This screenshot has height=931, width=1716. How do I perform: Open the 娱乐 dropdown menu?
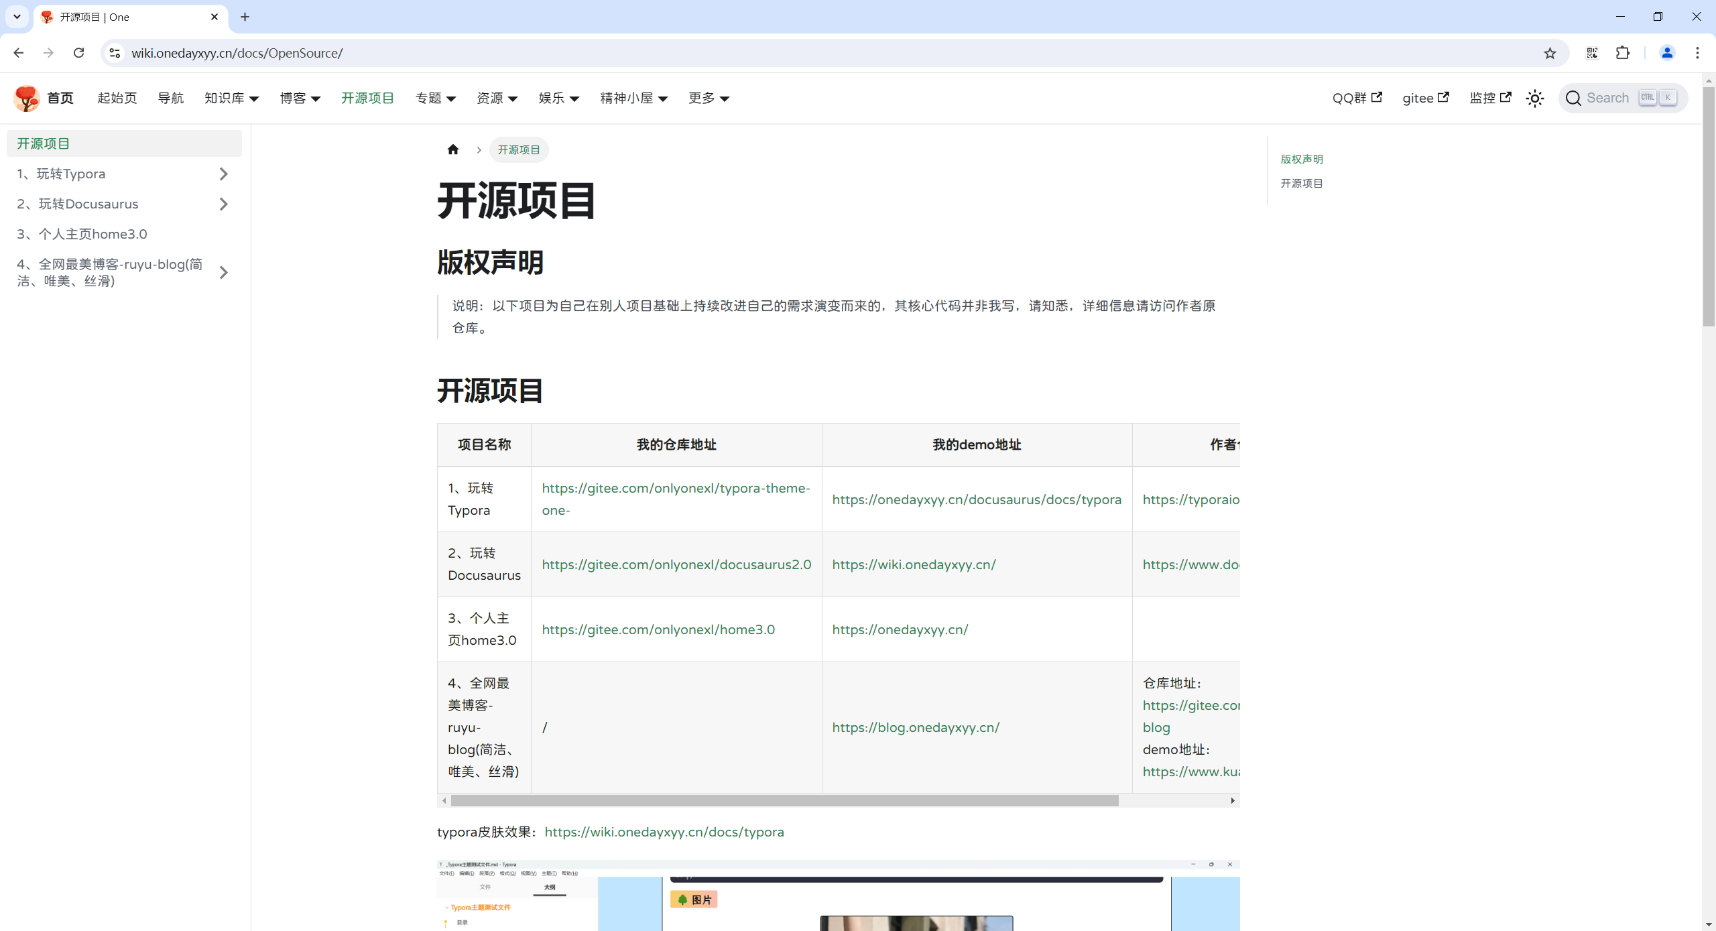point(559,98)
